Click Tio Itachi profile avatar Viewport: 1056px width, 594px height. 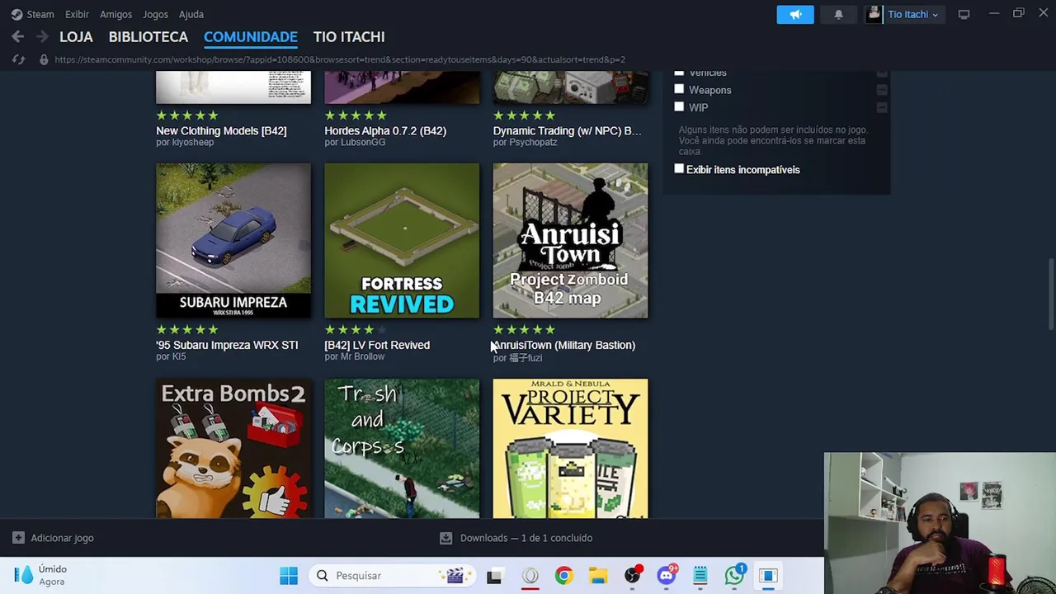(x=874, y=14)
